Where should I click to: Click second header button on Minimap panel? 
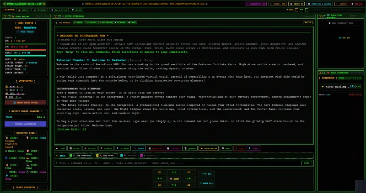325,16
